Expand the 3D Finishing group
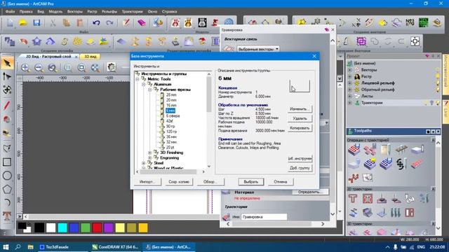449x252 pixels. pyautogui.click(x=149, y=153)
